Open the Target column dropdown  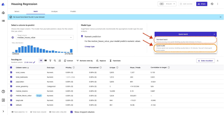pos(45,37)
